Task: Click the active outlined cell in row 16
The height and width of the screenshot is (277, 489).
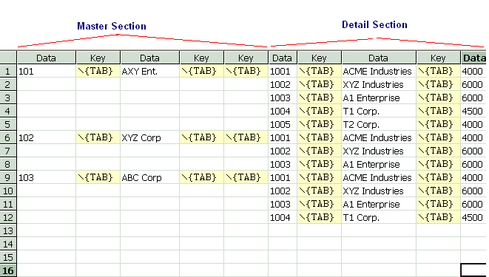Action: 473,270
